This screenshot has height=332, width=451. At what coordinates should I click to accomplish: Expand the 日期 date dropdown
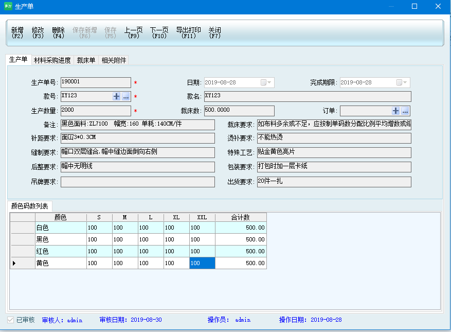coord(269,82)
